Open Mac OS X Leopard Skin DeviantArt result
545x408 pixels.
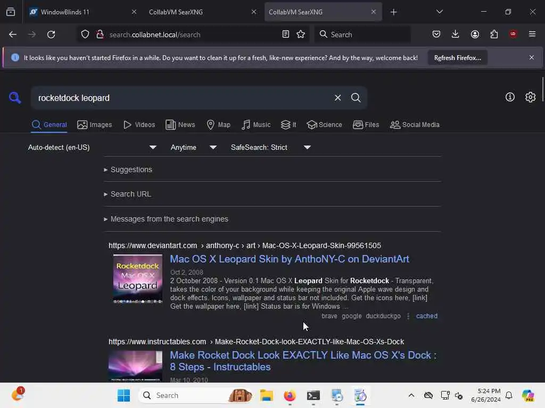(x=289, y=259)
